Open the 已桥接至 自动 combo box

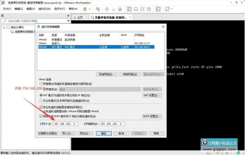click(100, 89)
